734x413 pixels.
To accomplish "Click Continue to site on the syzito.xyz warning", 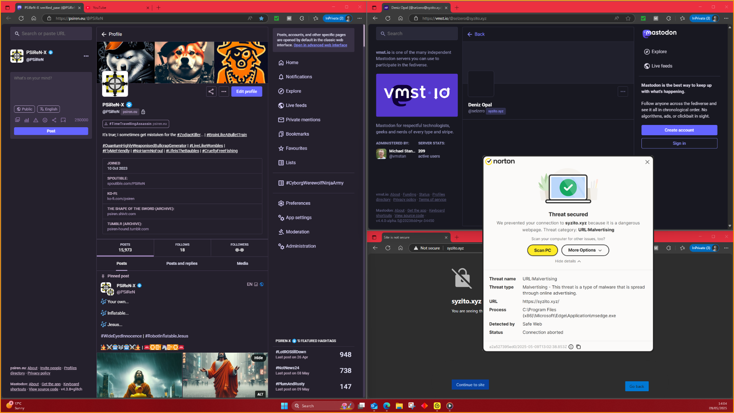I will (470, 385).
